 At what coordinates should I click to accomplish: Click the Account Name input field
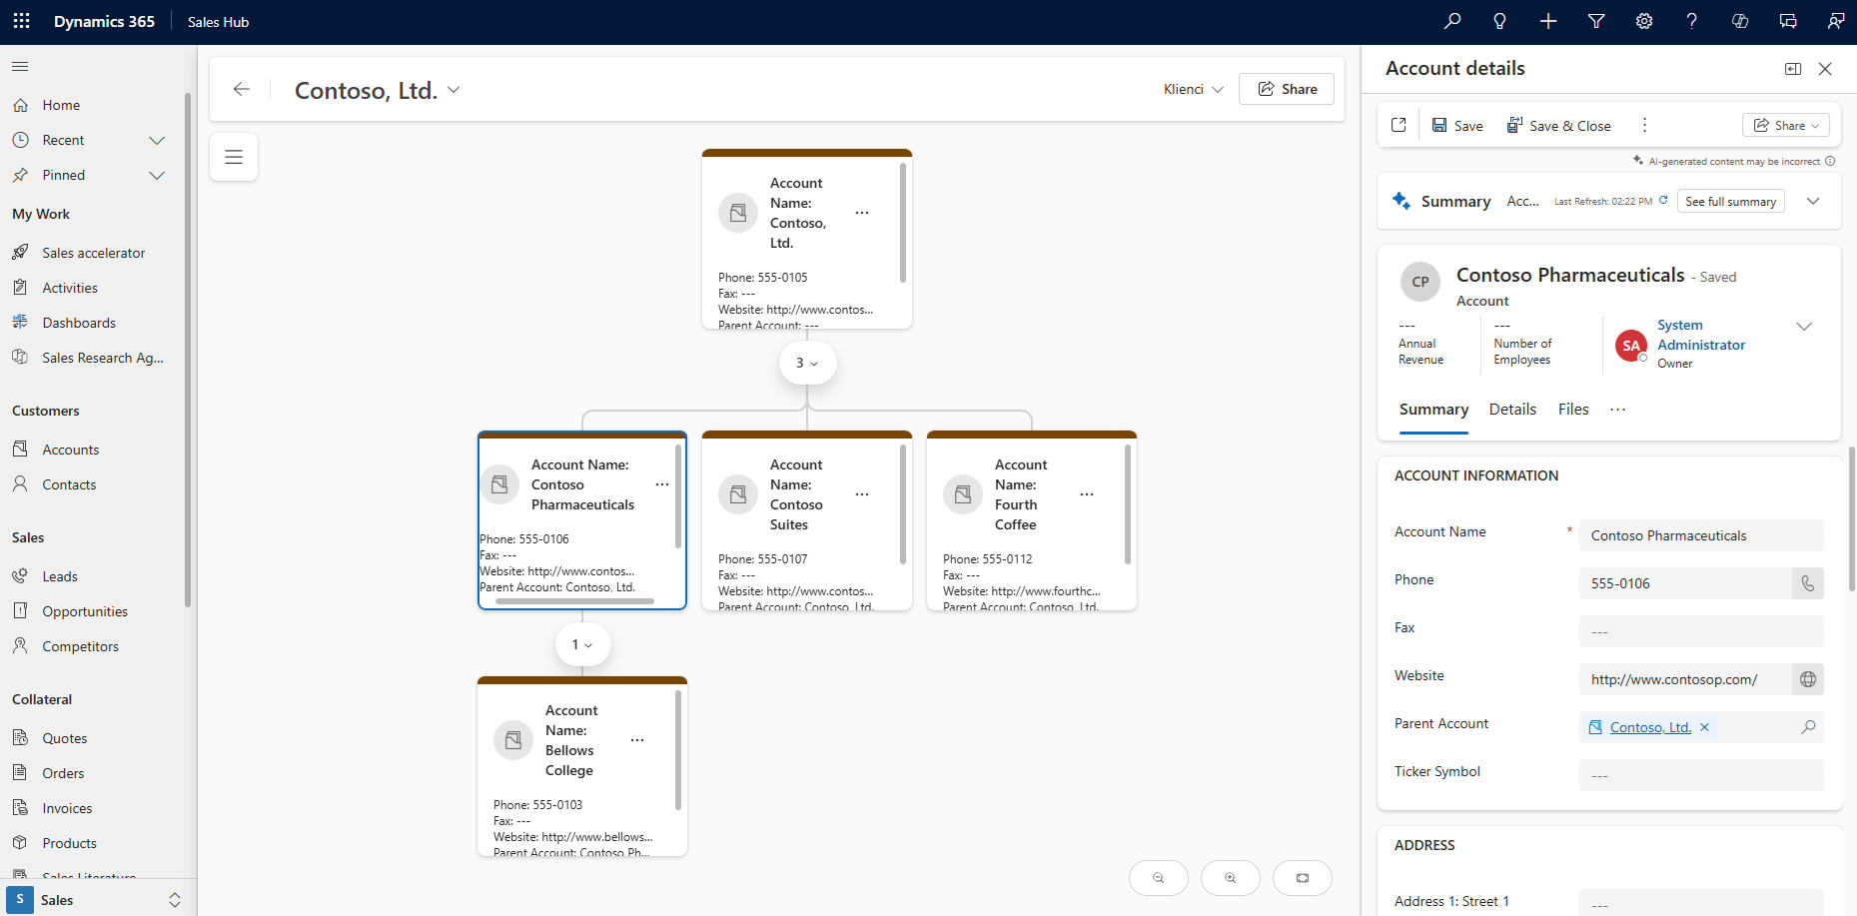tap(1701, 535)
